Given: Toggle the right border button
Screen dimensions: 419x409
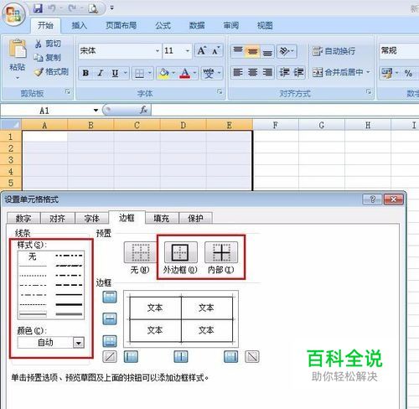Looking at the screenshot, I should click(231, 357).
